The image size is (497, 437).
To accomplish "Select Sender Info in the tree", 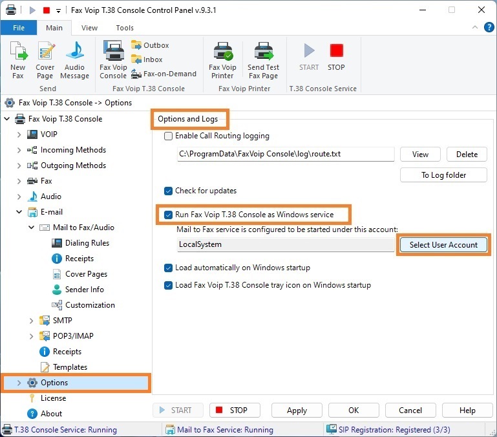I will click(84, 290).
